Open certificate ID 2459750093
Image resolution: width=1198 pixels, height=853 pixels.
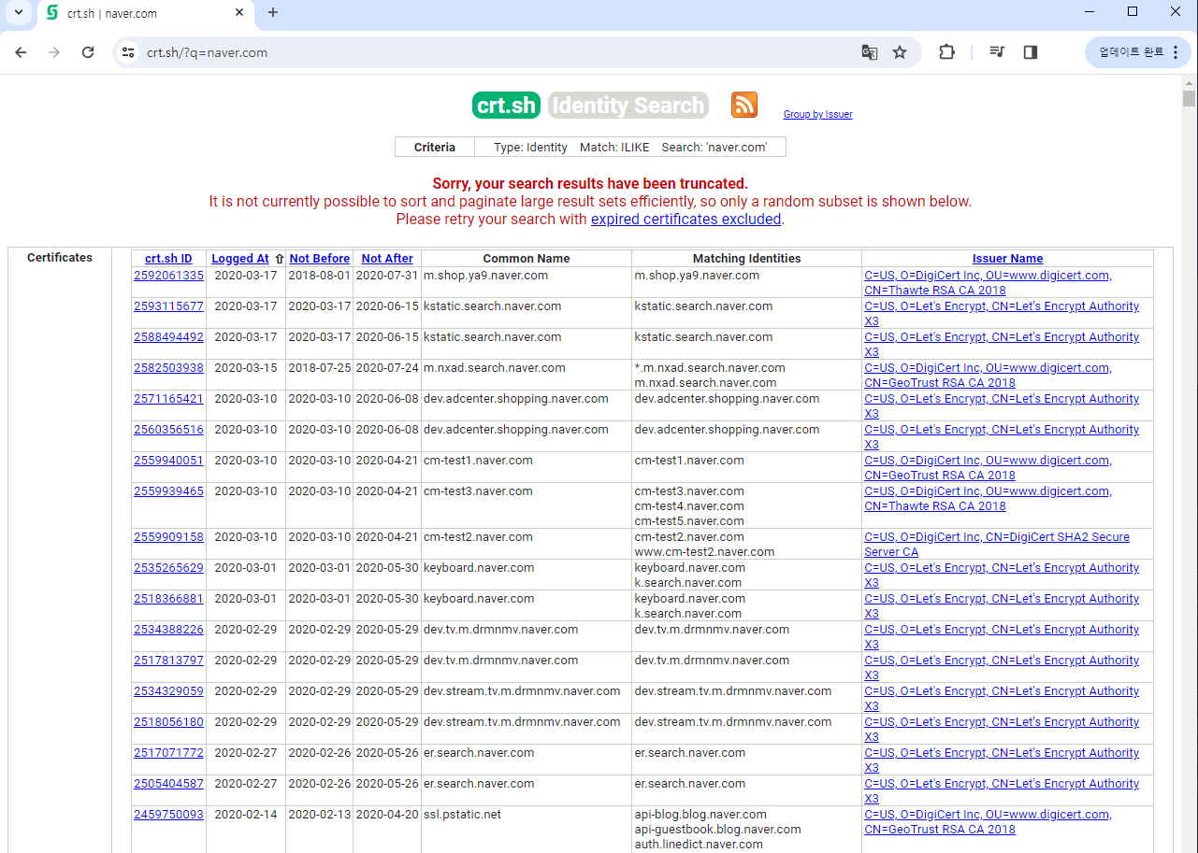(168, 815)
